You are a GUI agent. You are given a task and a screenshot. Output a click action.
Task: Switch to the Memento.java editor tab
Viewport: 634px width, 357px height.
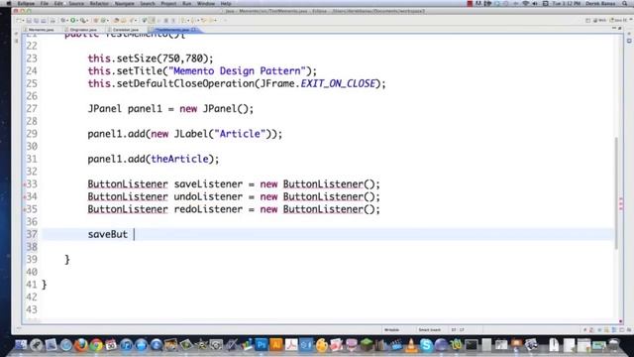41,30
